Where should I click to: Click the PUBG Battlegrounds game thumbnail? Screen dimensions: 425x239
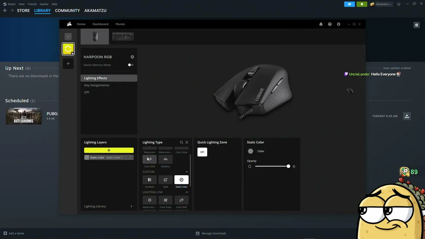click(x=24, y=116)
